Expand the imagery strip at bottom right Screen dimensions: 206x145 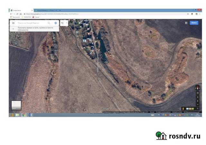[x=198, y=109]
